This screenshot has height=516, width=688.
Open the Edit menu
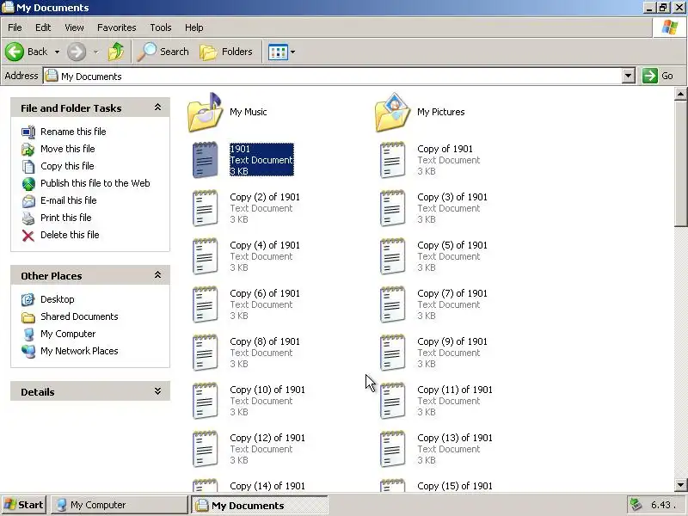click(x=43, y=28)
